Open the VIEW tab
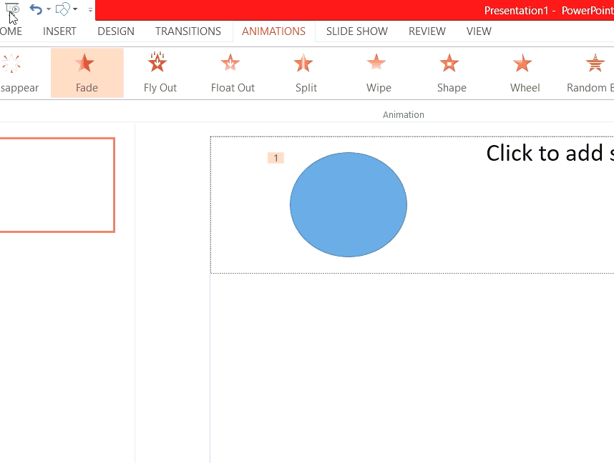The width and height of the screenshot is (614, 463). (x=479, y=31)
